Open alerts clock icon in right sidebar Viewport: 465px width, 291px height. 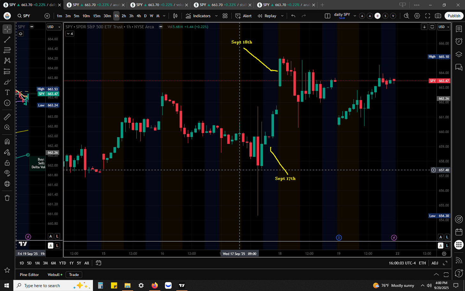coord(459,41)
